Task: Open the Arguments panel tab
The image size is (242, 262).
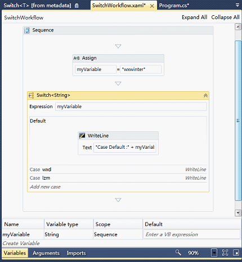Action: pos(46,253)
